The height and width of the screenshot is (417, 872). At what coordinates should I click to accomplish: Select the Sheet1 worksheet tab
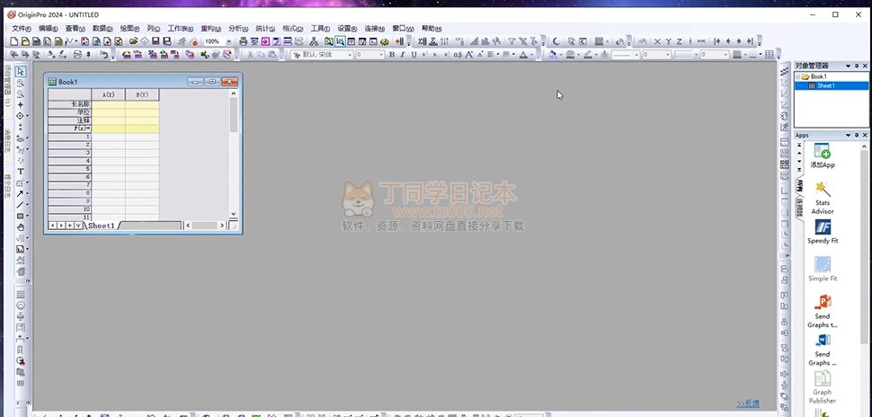click(101, 226)
